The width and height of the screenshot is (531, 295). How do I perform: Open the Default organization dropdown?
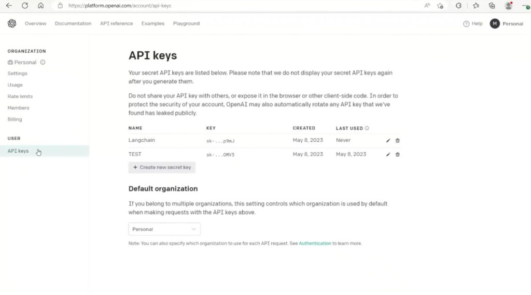[164, 229]
